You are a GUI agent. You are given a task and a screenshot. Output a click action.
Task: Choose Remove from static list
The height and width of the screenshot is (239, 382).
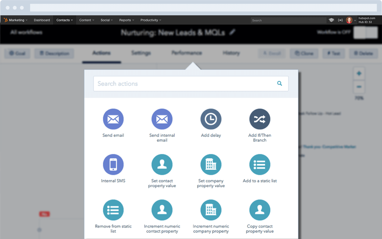[x=113, y=210]
